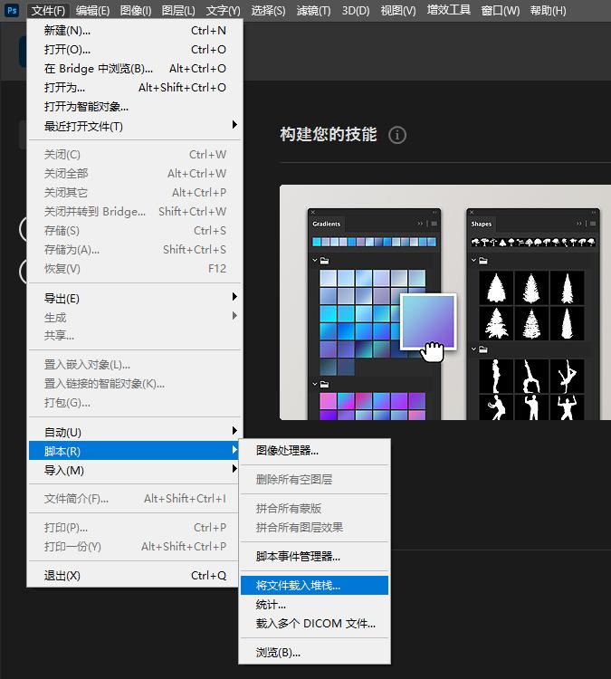Screen dimensions: 611x679
Task: Choose 浏览(B)... in Scripts submenu
Action: [x=314, y=653]
